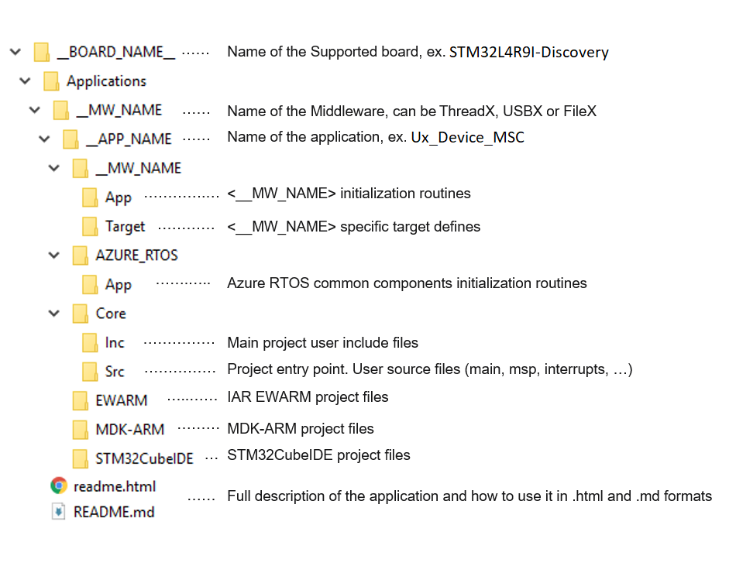Select the EWARM folder label
This screenshot has width=736, height=573.
point(122,400)
